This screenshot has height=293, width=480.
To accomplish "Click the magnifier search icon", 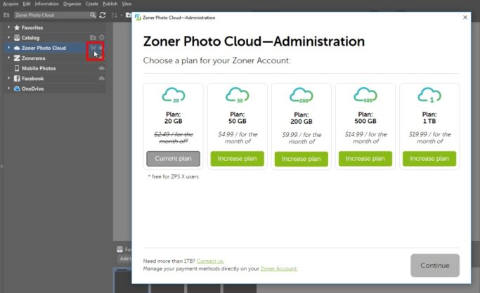I will pos(93,15).
